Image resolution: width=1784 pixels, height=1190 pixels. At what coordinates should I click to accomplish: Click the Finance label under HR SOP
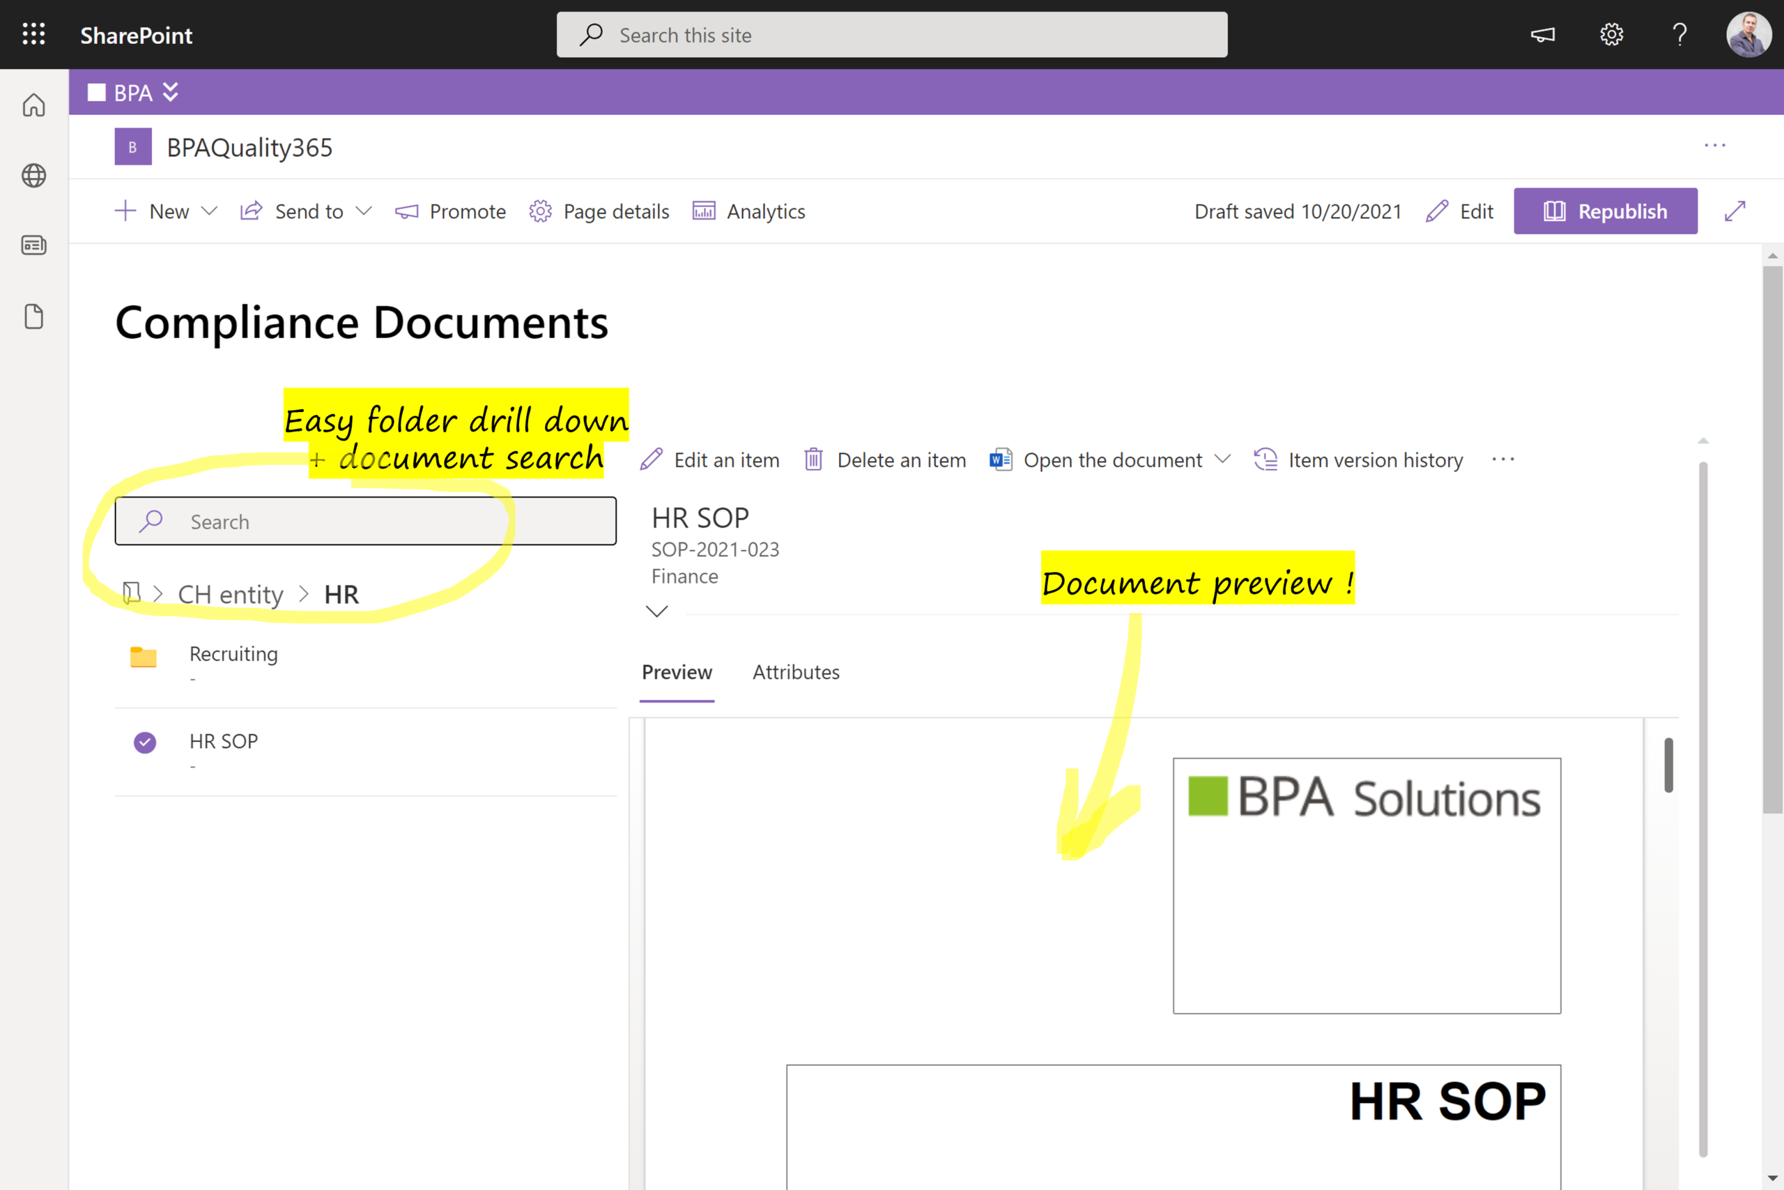[x=685, y=577]
